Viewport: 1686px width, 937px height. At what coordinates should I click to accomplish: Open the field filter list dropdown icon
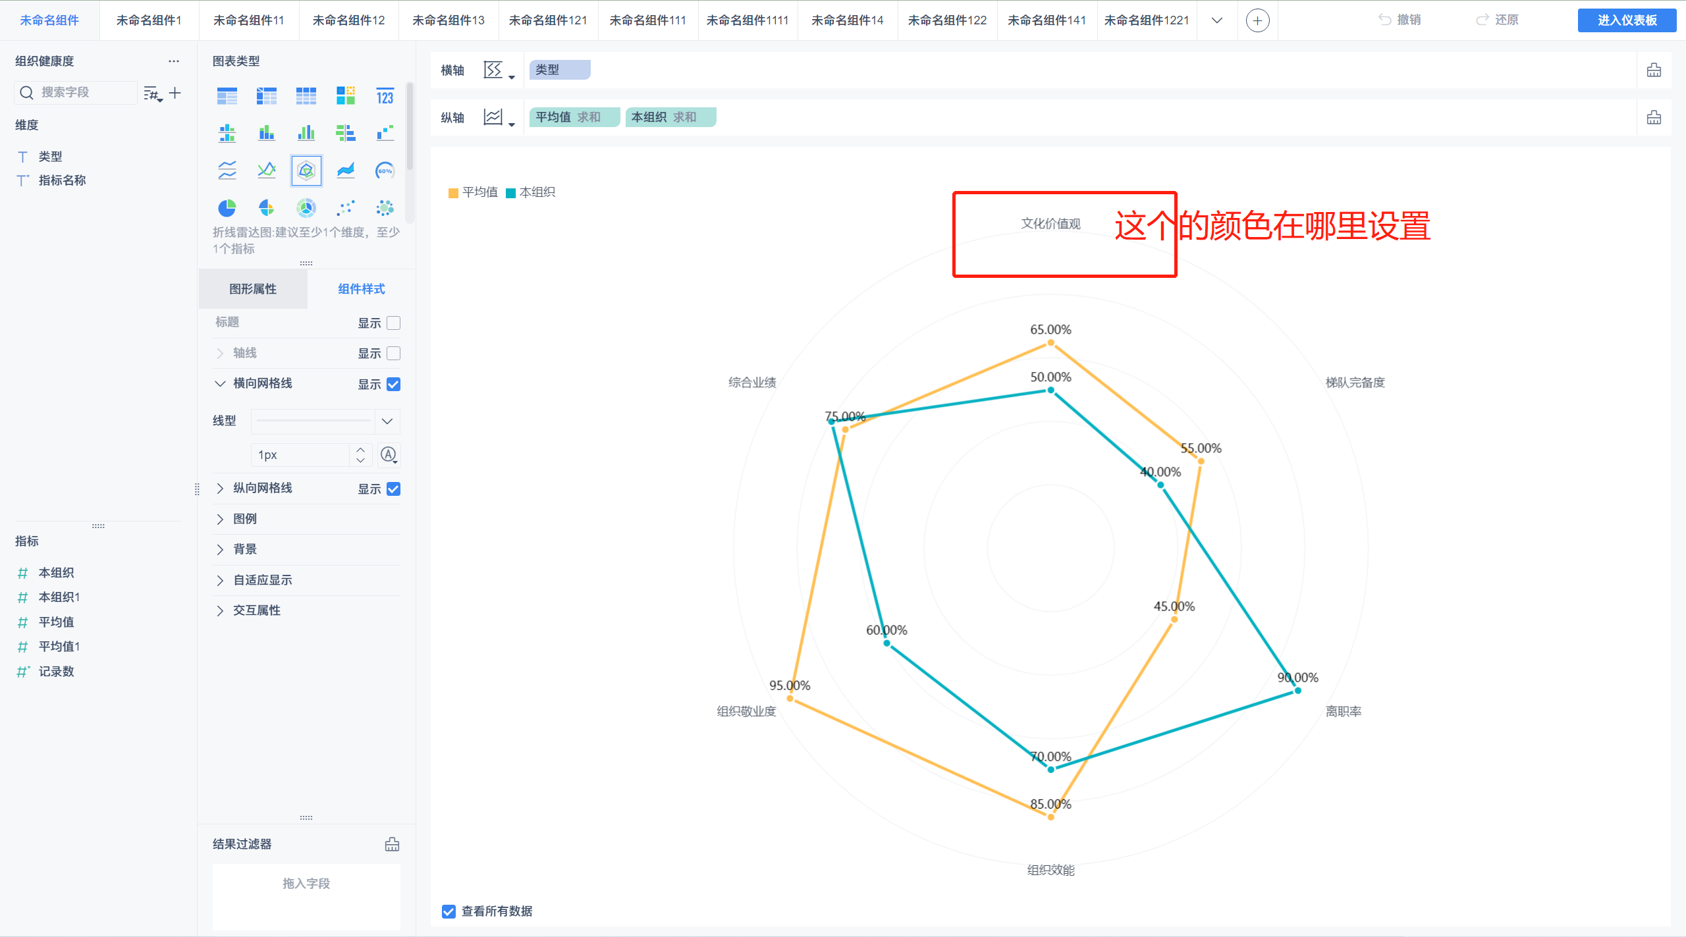(153, 94)
